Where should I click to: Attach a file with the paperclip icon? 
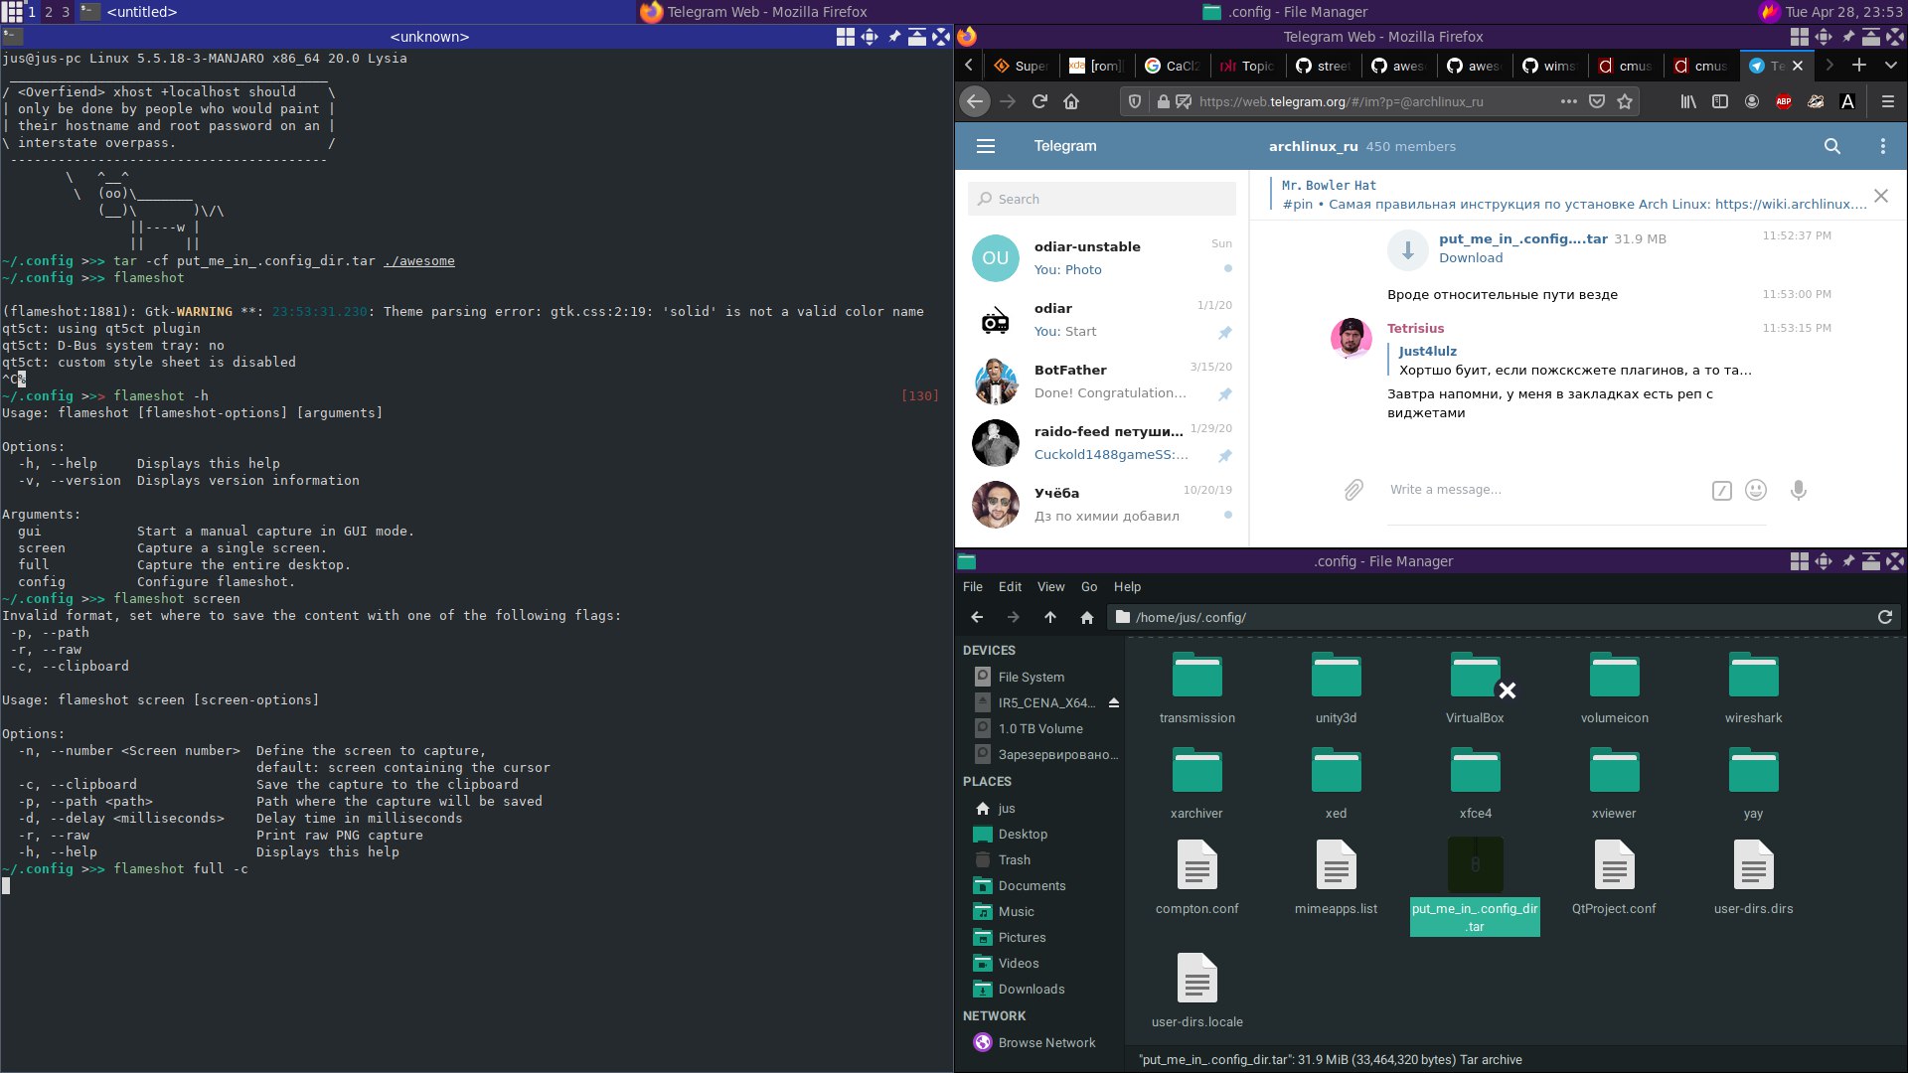coord(1353,490)
